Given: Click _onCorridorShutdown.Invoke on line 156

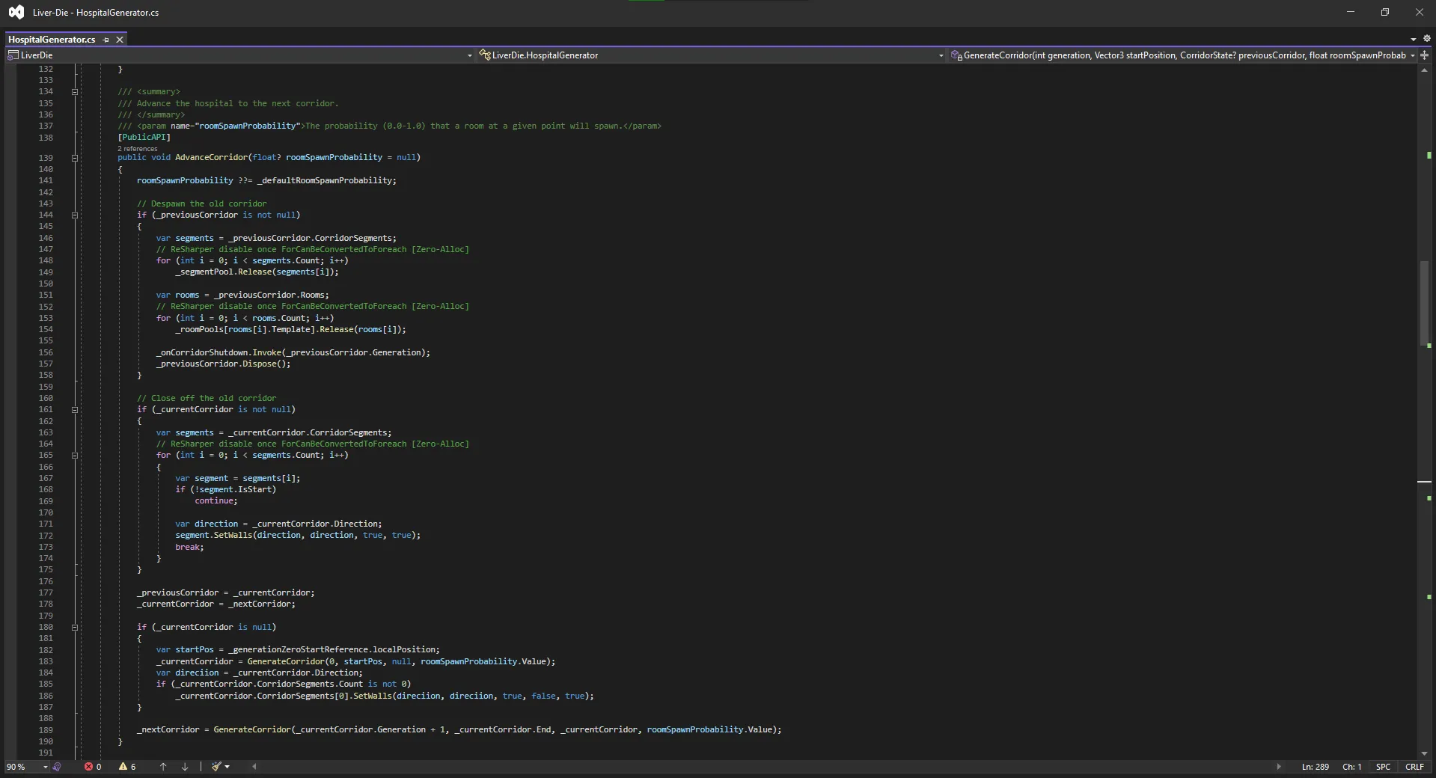Looking at the screenshot, I should (219, 353).
